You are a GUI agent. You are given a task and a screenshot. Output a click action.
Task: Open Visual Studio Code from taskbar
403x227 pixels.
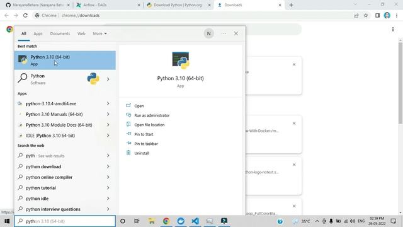(x=195, y=221)
